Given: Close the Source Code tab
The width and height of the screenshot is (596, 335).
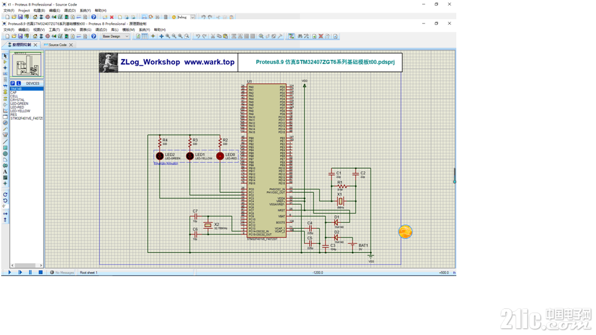Looking at the screenshot, I should pyautogui.click(x=71, y=45).
